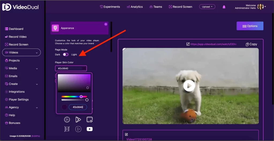
Task: Click the hue slider in the color picker
Action: (74, 97)
